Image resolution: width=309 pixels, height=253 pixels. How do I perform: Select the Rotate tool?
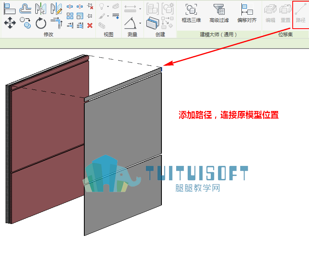click(x=41, y=23)
